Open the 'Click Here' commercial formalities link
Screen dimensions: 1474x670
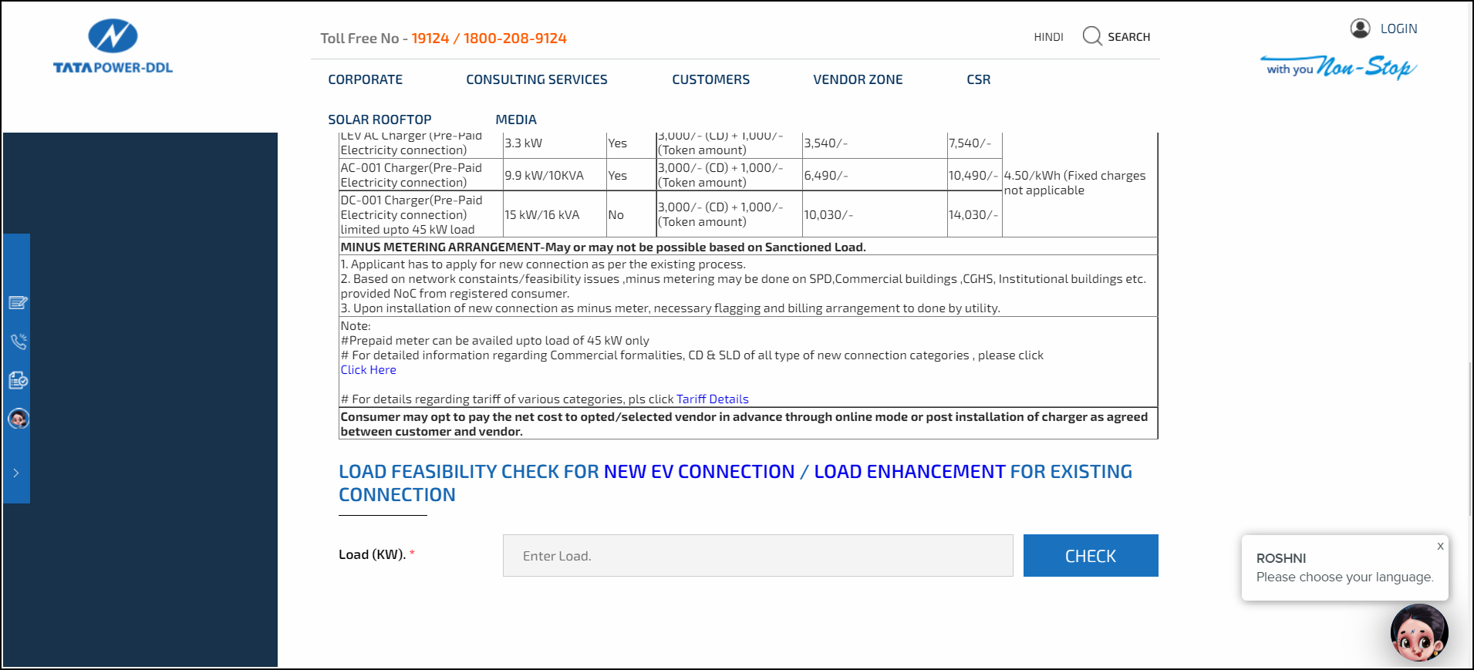pyautogui.click(x=368, y=370)
